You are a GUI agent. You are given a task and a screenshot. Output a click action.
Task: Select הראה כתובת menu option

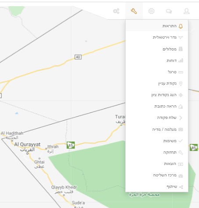pos(157,106)
